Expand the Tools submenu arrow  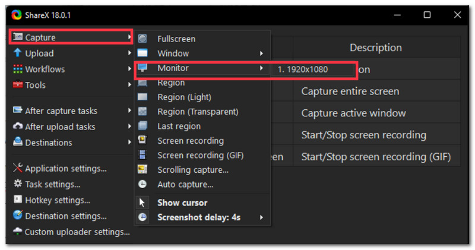click(129, 84)
